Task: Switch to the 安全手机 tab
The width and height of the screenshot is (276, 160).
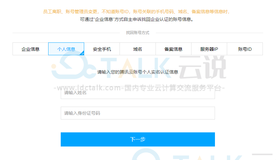Action: click(x=102, y=49)
